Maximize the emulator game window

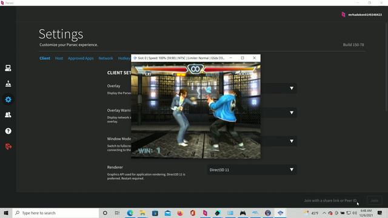tap(242, 58)
